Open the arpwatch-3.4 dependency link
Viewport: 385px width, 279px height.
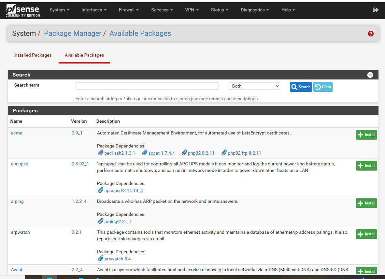pyautogui.click(x=118, y=259)
